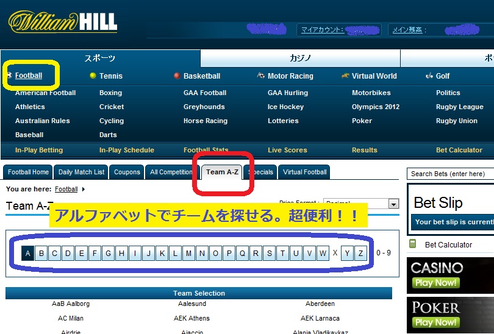Click the メイン残高 link
The width and height of the screenshot is (494, 334).
407,30
